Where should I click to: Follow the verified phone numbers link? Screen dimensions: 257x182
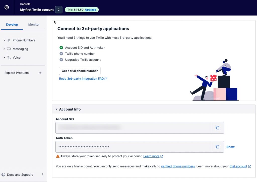point(178,166)
